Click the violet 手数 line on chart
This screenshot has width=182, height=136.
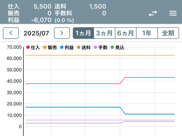[100, 120]
